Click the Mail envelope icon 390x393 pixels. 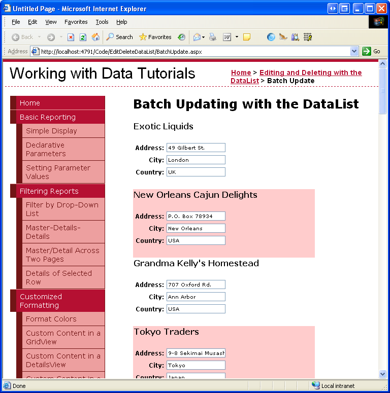197,37
